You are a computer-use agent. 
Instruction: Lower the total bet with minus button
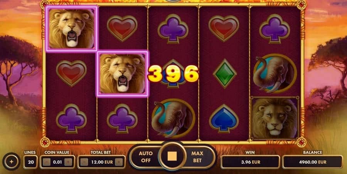tap(84, 162)
